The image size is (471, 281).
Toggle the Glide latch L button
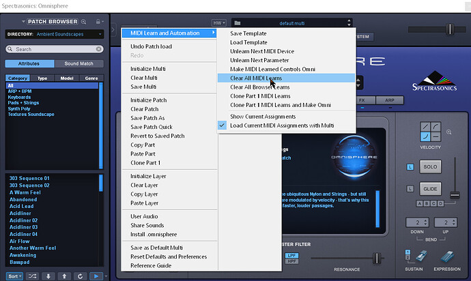coord(410,189)
